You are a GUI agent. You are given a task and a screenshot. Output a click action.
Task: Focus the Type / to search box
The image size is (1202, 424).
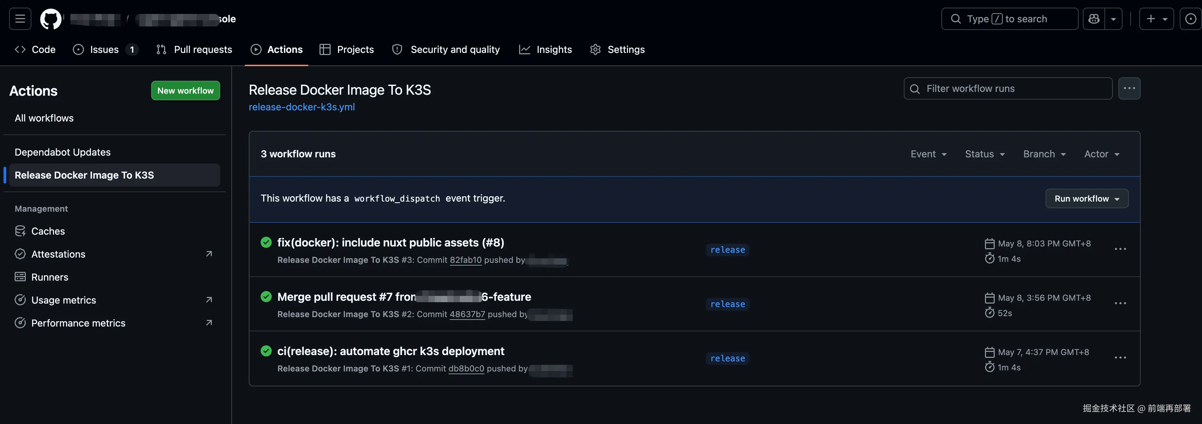point(1009,19)
